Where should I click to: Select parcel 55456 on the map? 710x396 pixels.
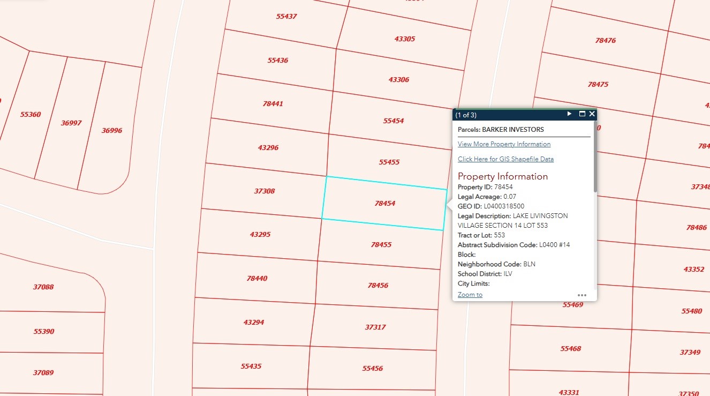(x=373, y=368)
